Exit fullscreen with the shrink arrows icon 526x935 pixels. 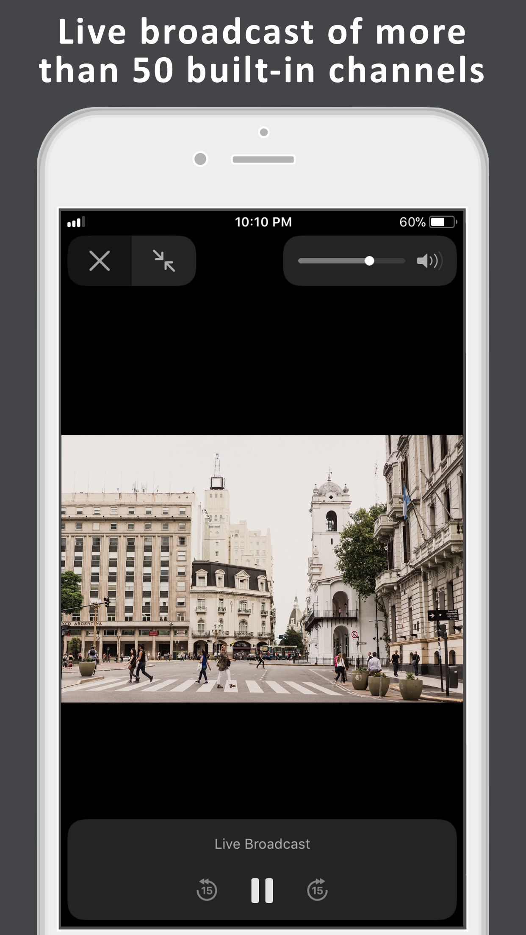click(x=164, y=260)
